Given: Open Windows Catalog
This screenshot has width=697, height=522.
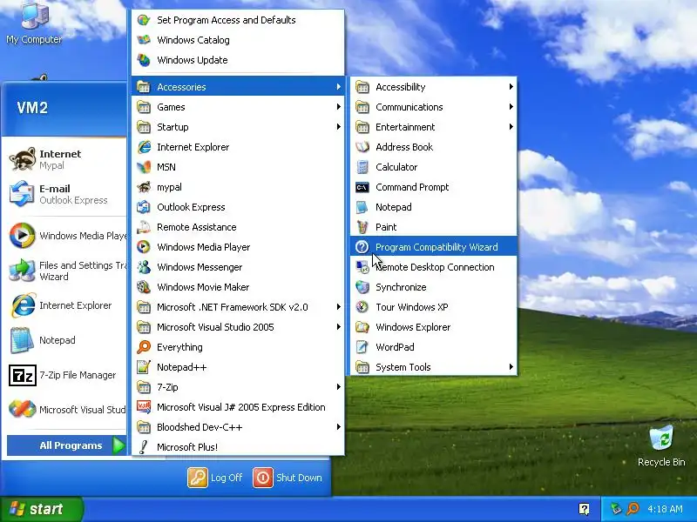Looking at the screenshot, I should point(238,40).
